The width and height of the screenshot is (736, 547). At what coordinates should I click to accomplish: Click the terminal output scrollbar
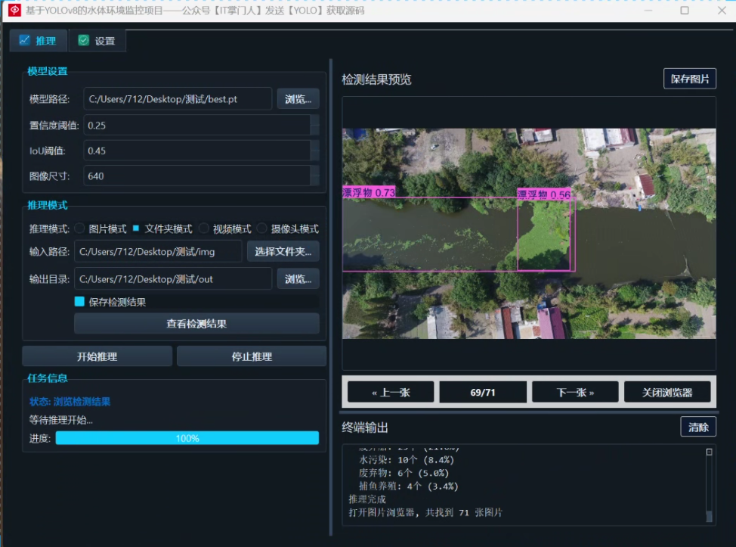pos(710,485)
